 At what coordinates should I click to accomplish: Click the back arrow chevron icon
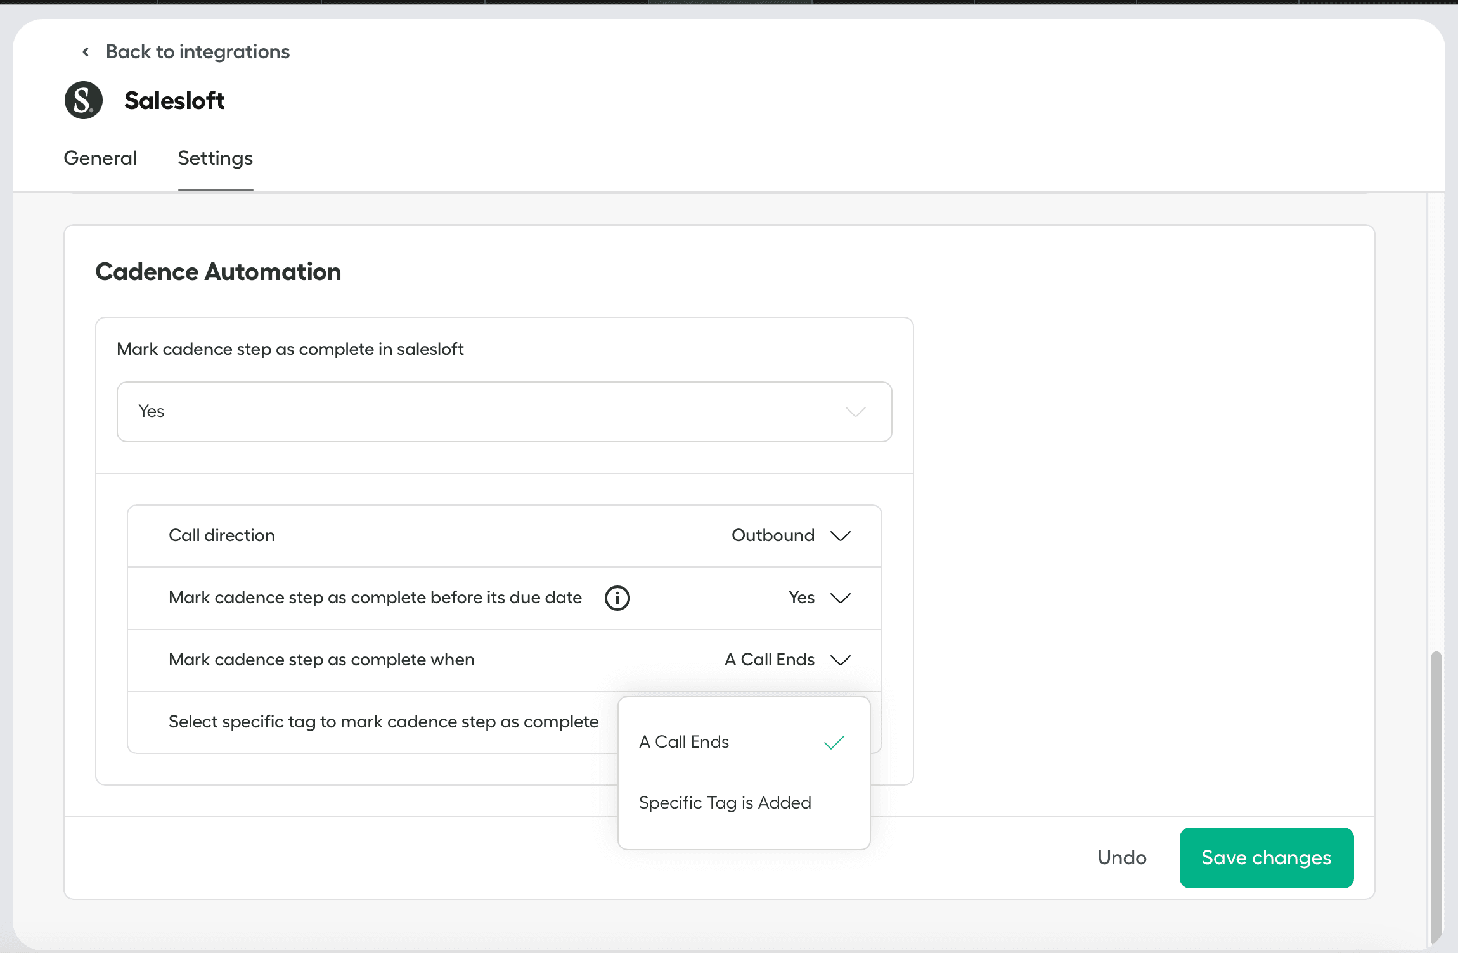coord(86,52)
